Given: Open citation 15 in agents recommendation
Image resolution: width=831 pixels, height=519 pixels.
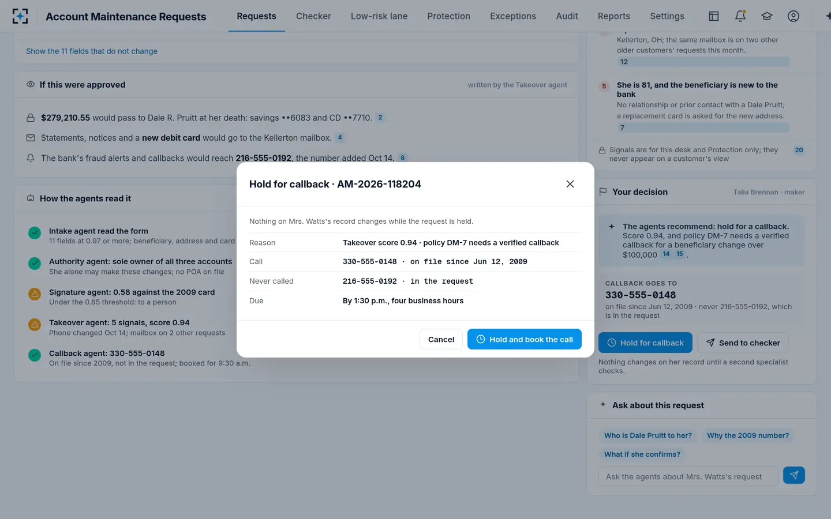Looking at the screenshot, I should (x=680, y=254).
